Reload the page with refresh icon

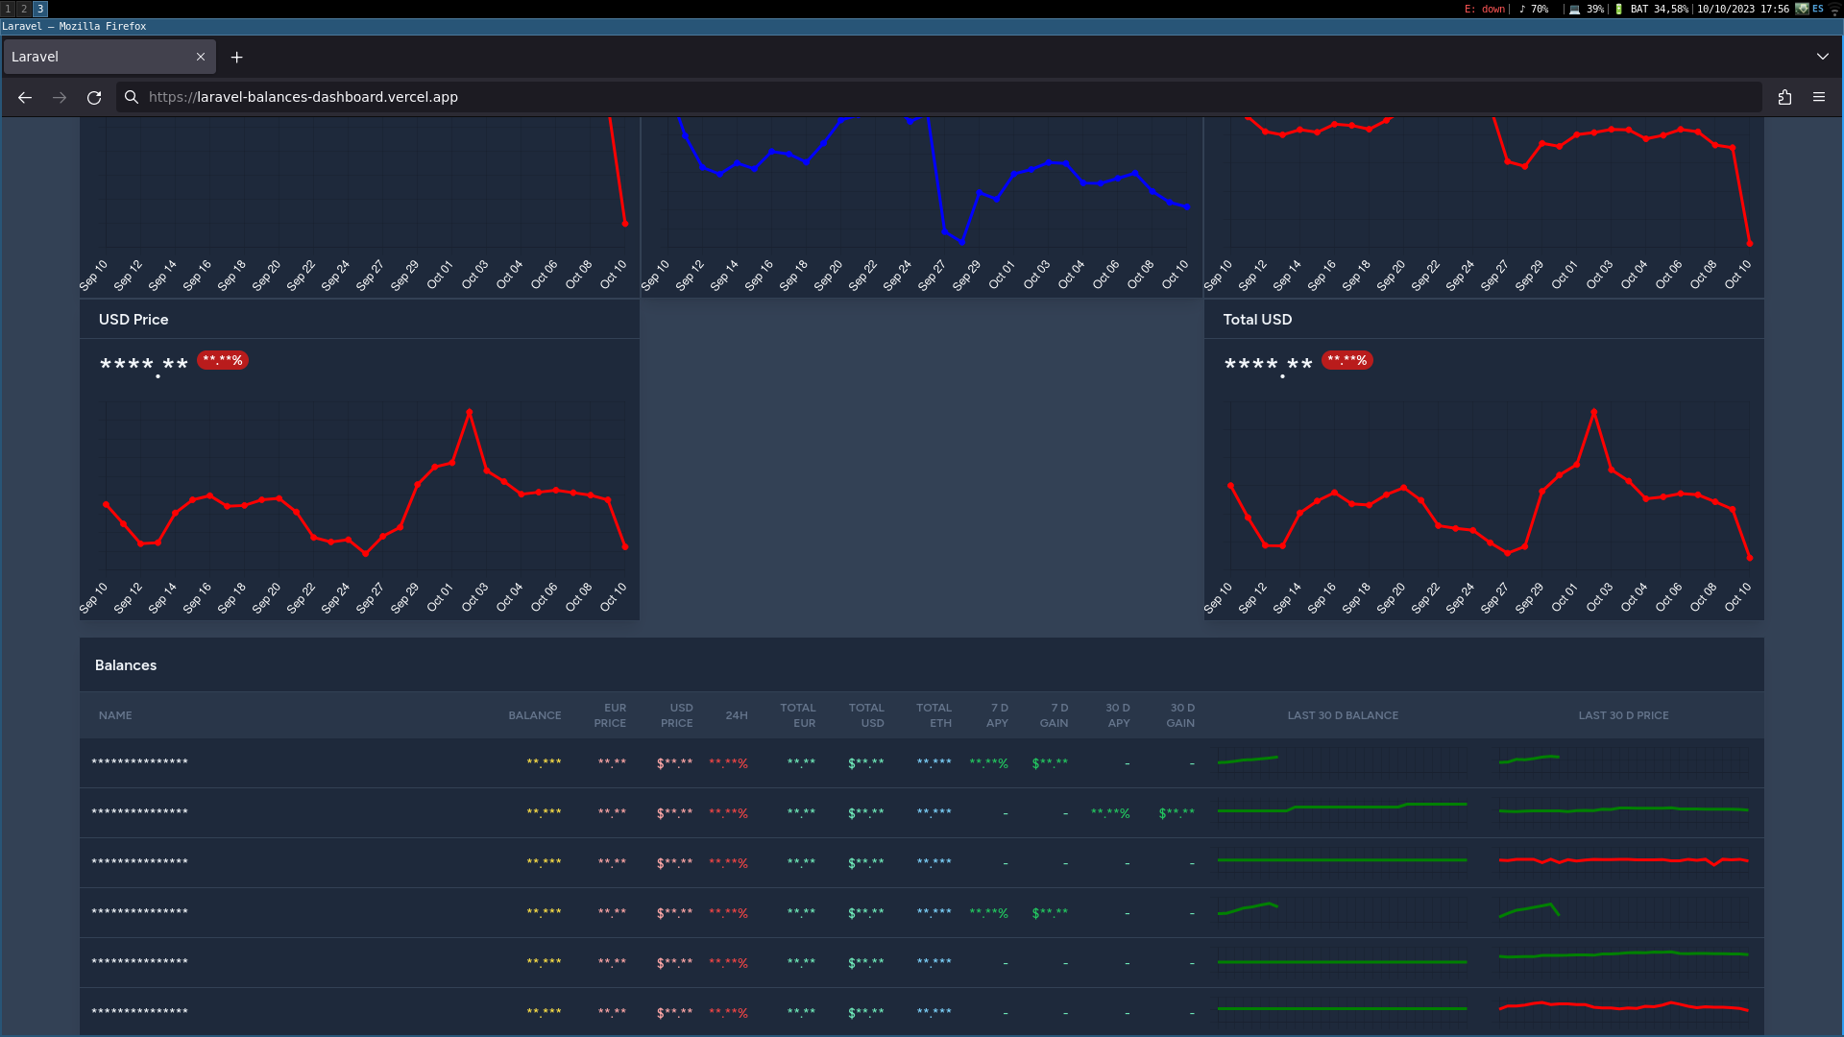click(94, 97)
